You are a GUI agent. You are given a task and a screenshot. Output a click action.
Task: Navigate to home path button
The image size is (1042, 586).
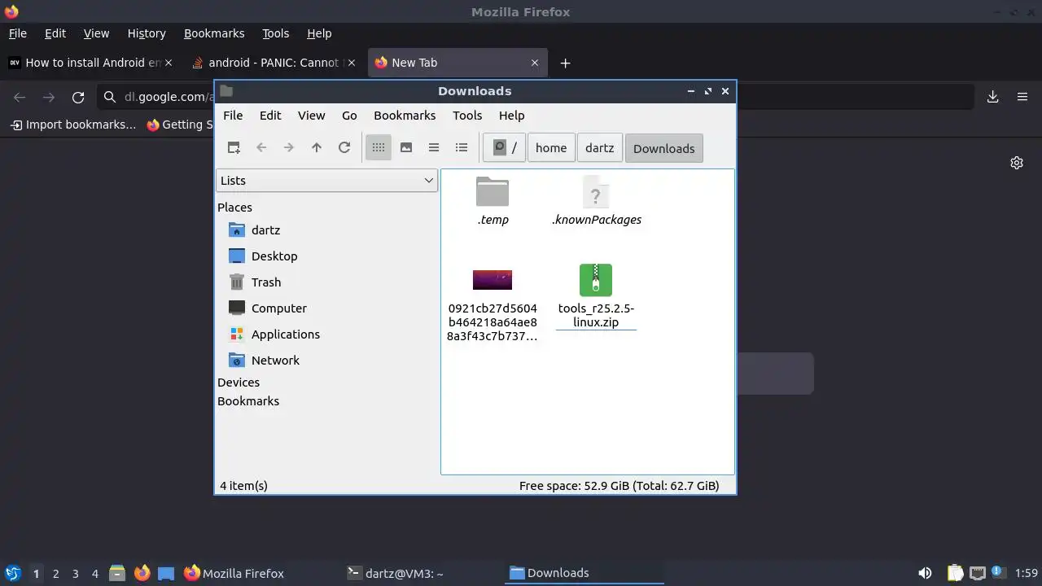[x=551, y=148]
